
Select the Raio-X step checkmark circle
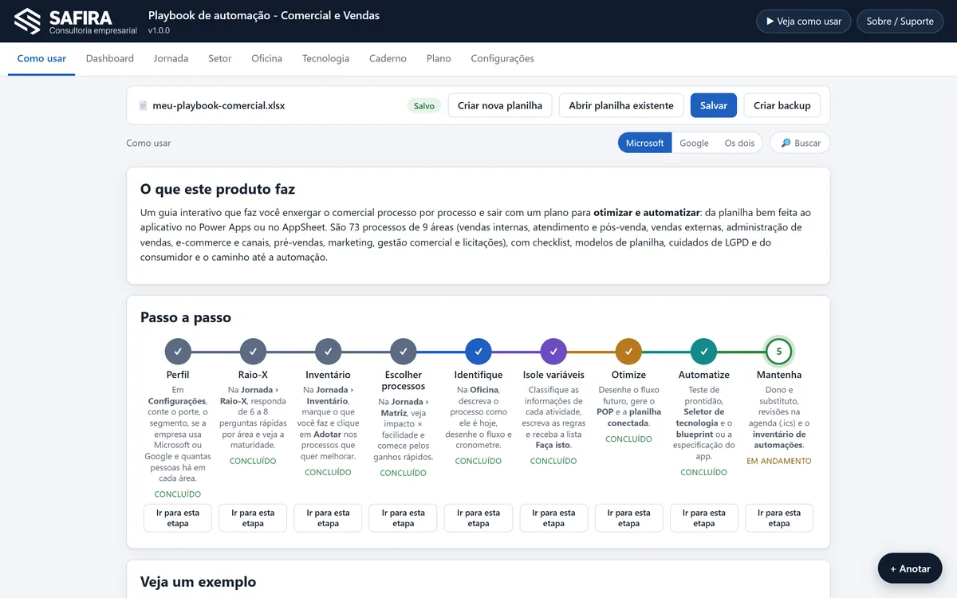tap(253, 352)
